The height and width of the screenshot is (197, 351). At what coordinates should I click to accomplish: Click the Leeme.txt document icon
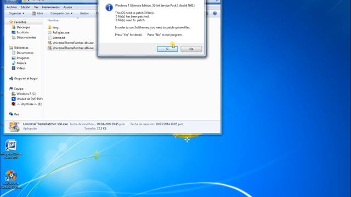pyautogui.click(x=50, y=38)
